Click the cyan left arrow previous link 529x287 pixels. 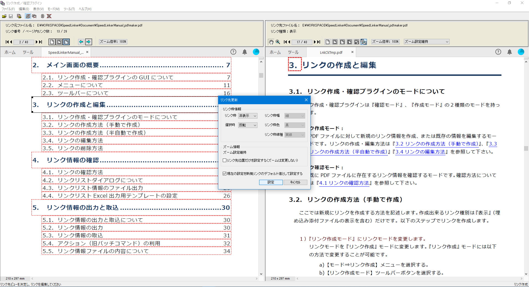(x=81, y=42)
